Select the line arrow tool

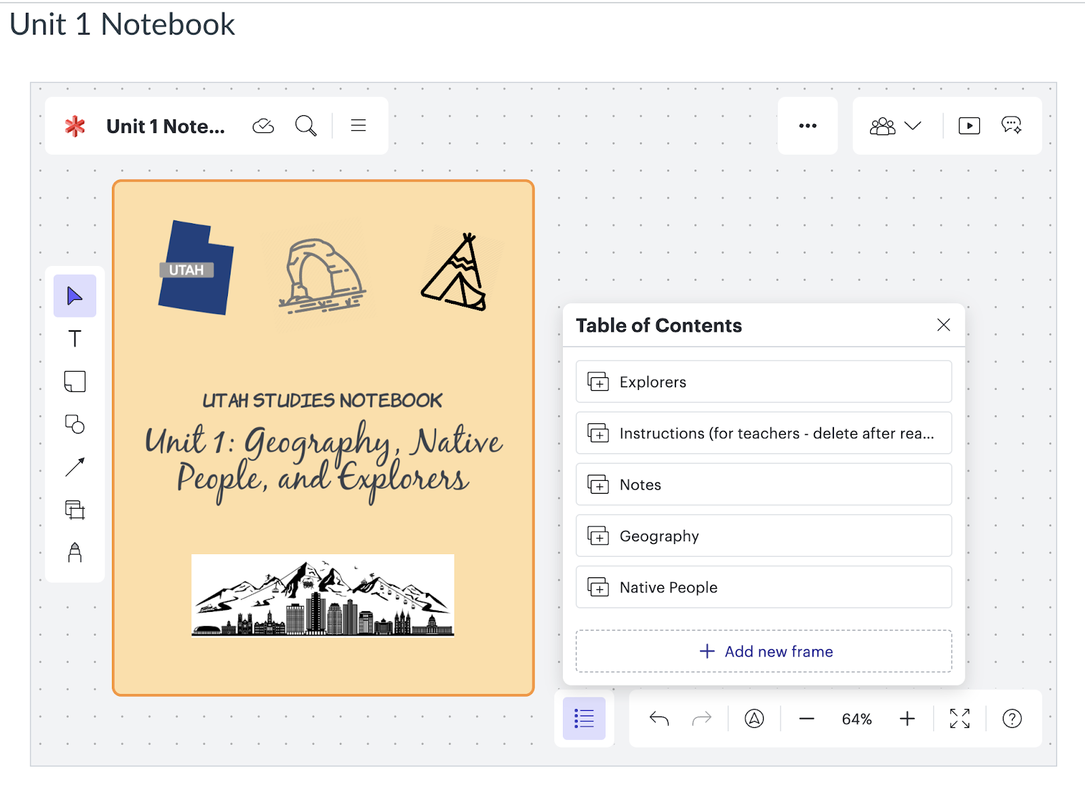(75, 467)
